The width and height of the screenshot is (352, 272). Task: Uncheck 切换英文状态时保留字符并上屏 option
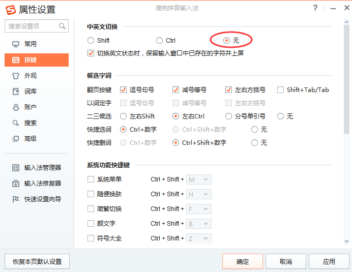(x=91, y=53)
